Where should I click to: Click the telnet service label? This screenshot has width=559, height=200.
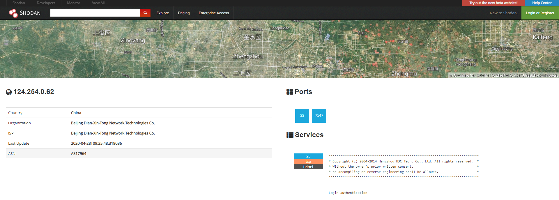(308, 167)
